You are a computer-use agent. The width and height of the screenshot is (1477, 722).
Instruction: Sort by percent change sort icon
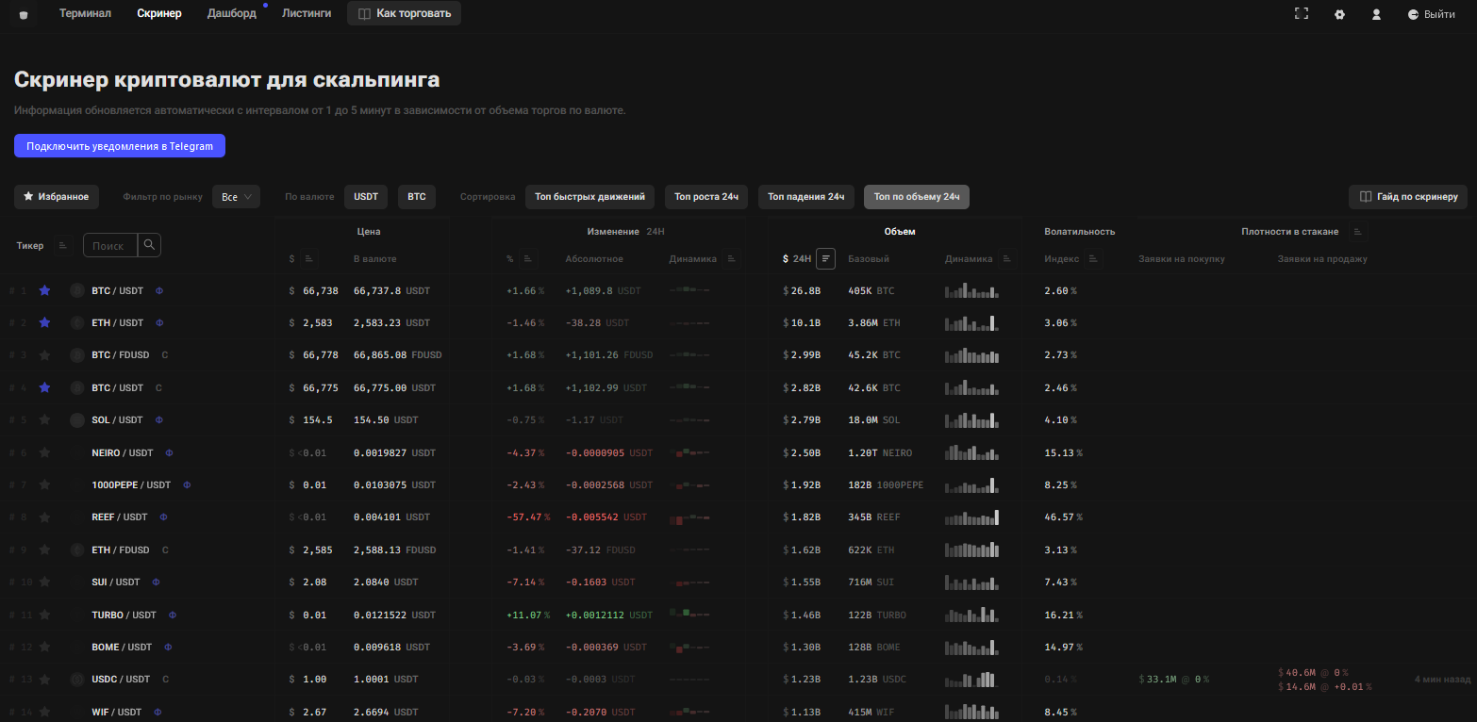pos(529,258)
